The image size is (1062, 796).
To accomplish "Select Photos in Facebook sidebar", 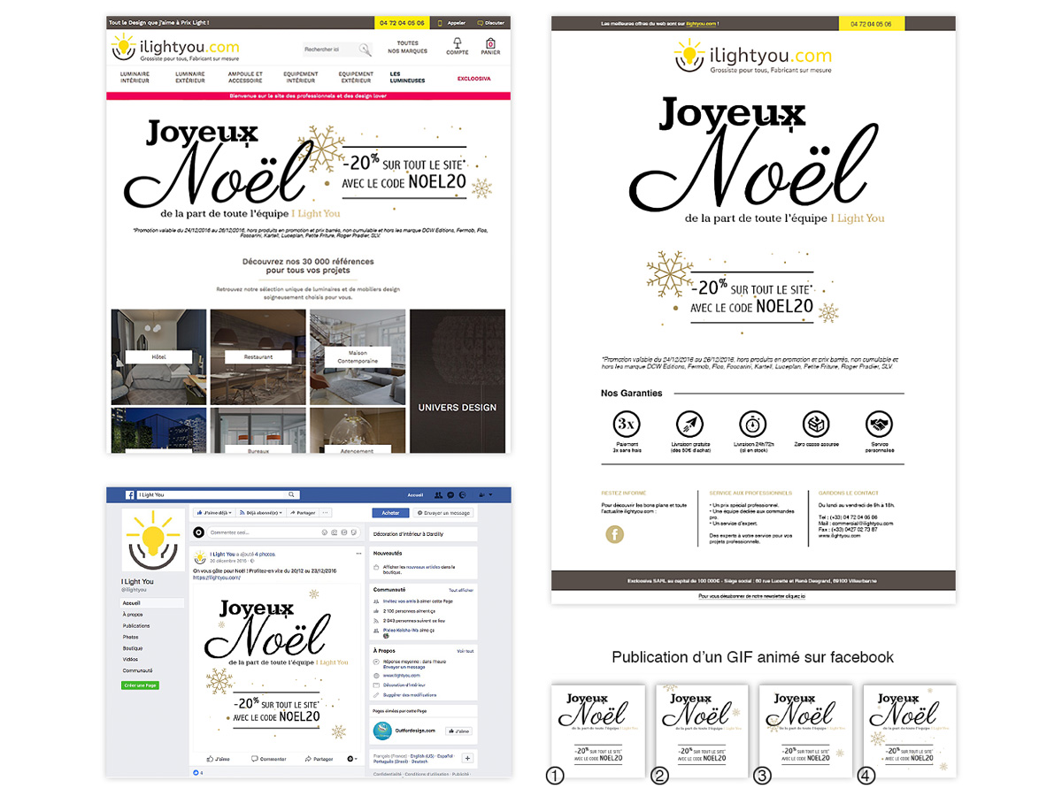I will click(x=130, y=637).
